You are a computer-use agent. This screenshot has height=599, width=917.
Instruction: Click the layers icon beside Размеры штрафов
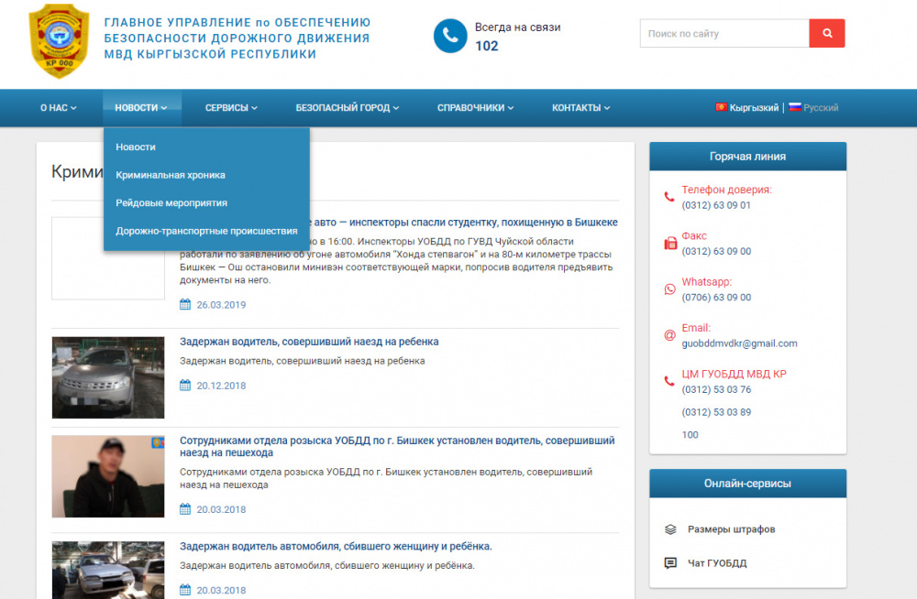coord(670,529)
